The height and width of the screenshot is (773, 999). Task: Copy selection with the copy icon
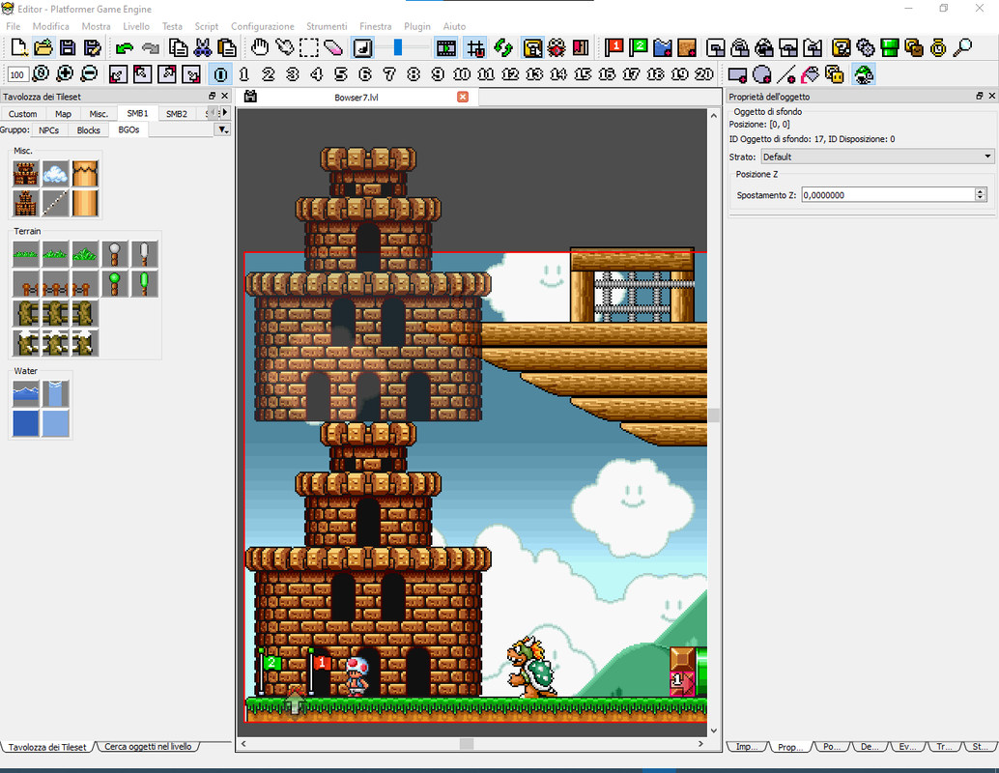point(179,47)
